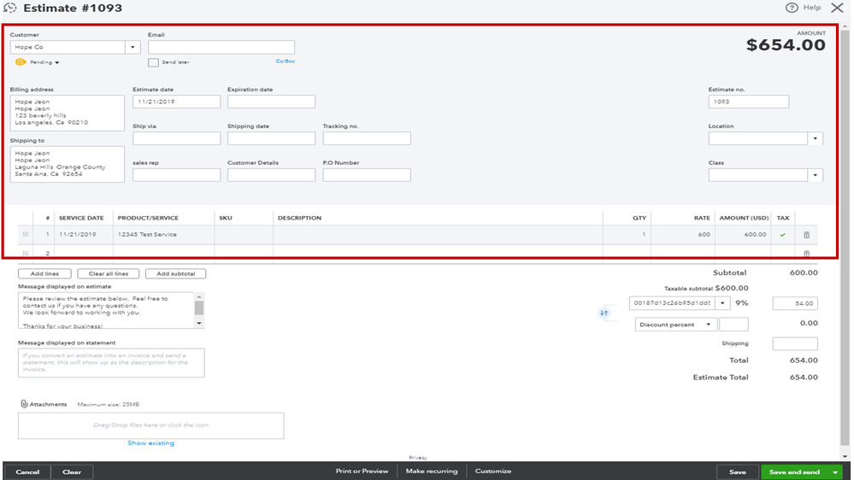Open estimate history clock icon
854x480 pixels.
coord(9,9)
